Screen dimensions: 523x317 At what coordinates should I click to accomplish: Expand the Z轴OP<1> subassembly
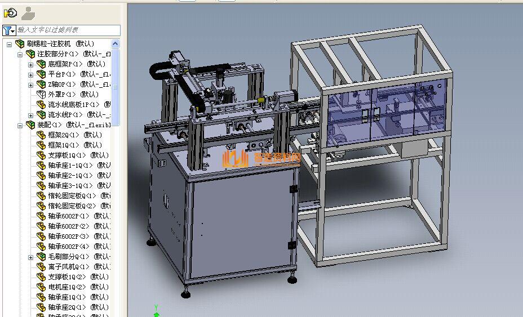30,84
